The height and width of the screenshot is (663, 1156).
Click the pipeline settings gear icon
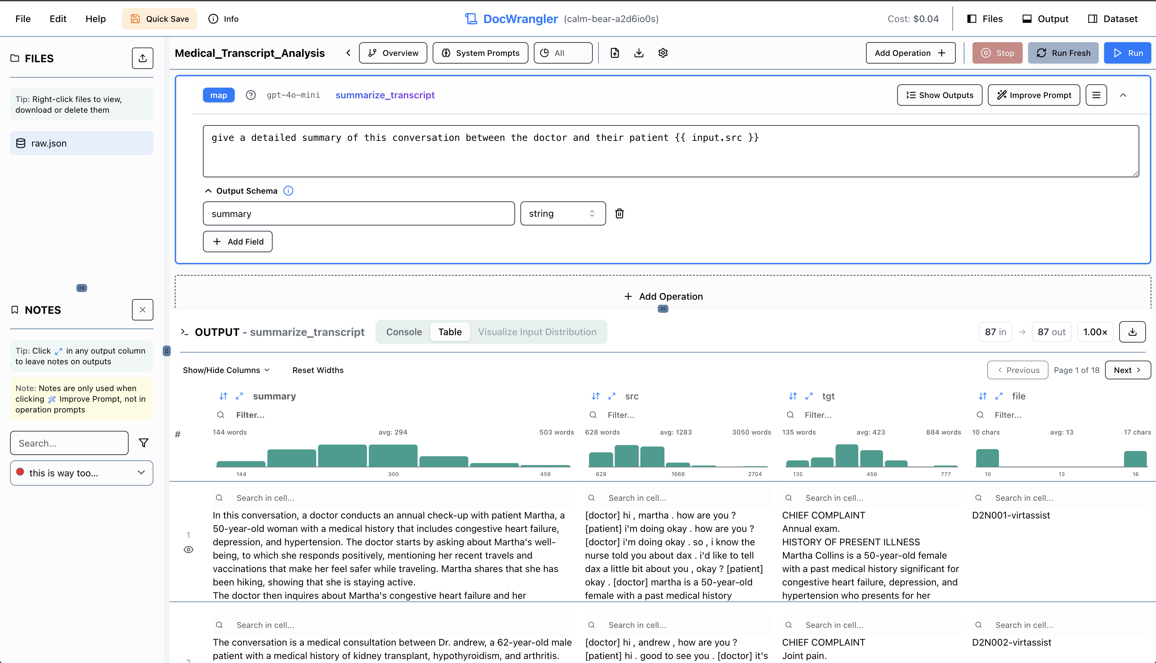[663, 53]
